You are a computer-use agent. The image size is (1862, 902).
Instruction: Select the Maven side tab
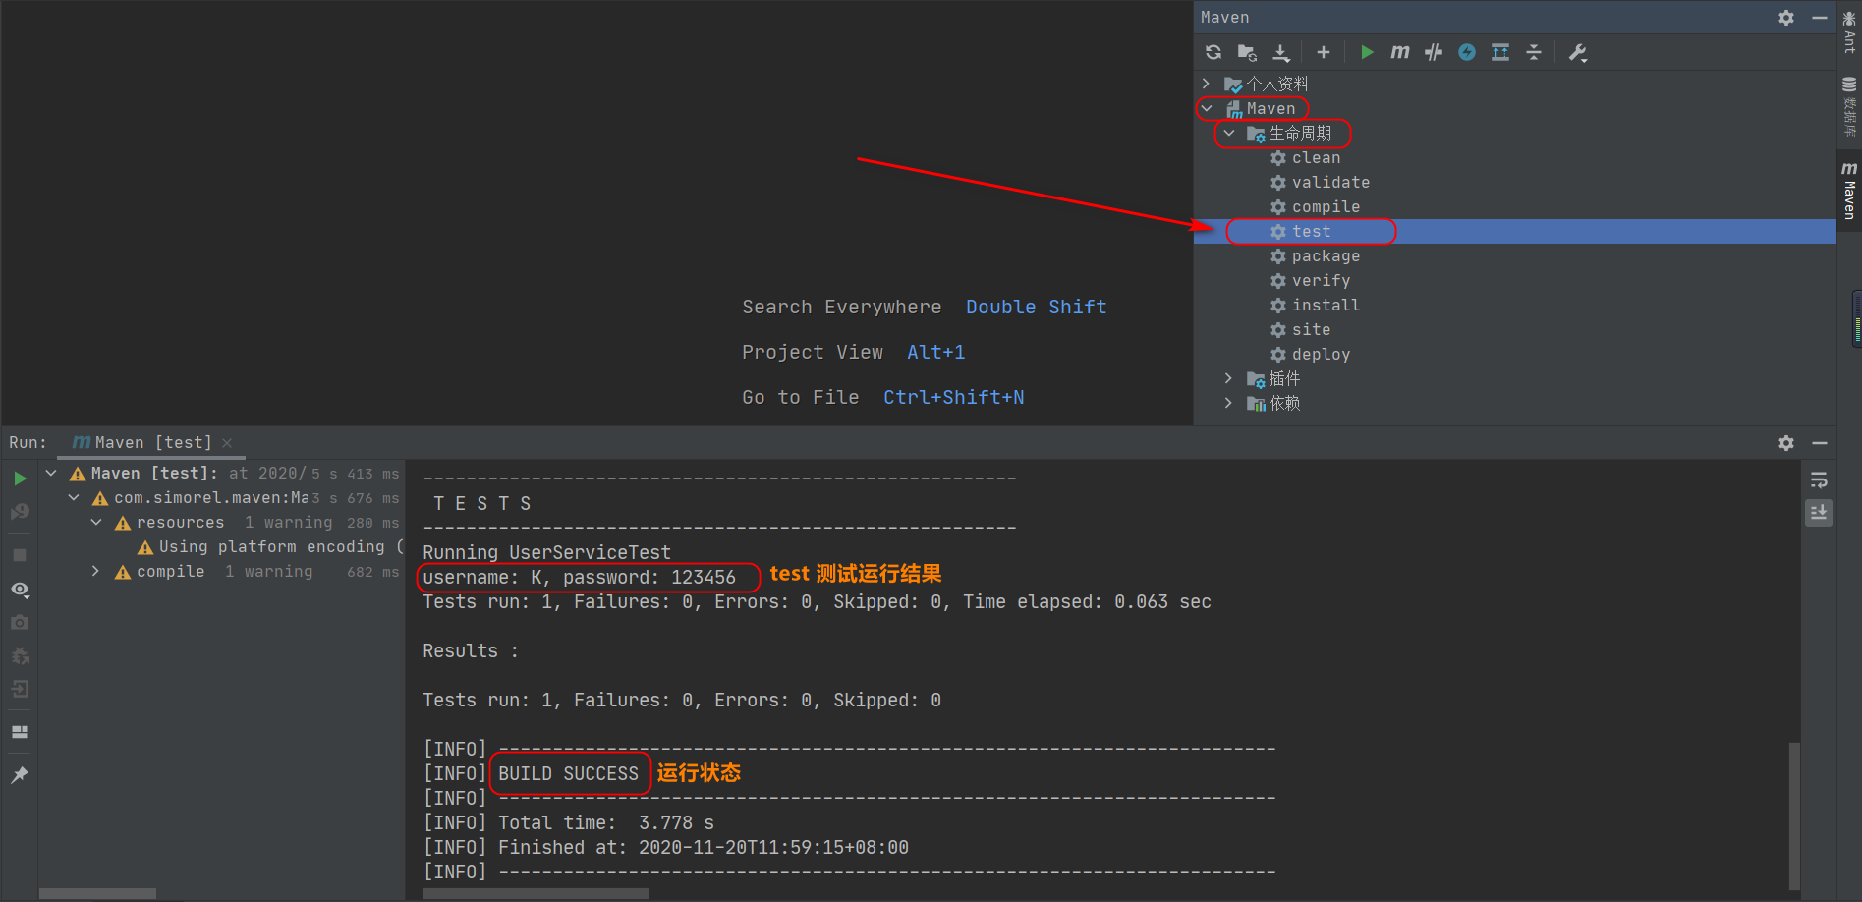(1849, 191)
